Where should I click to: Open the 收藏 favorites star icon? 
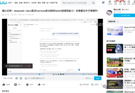tap(124, 3)
